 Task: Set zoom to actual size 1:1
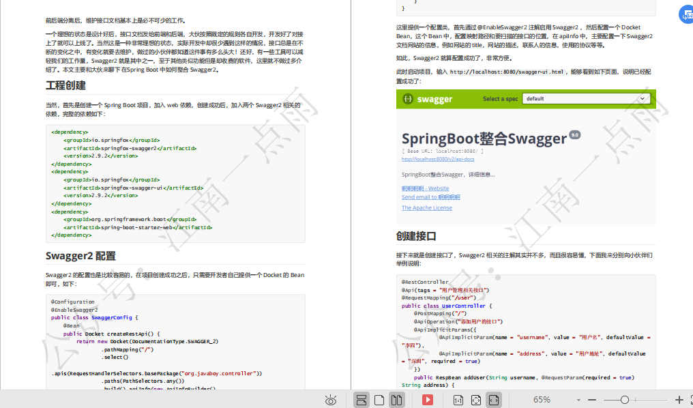coord(458,400)
